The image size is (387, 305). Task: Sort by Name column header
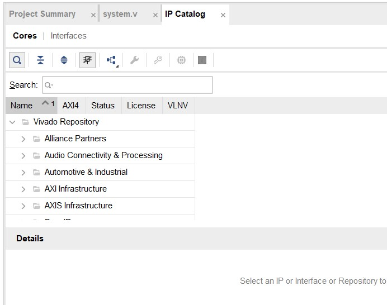[x=31, y=106]
